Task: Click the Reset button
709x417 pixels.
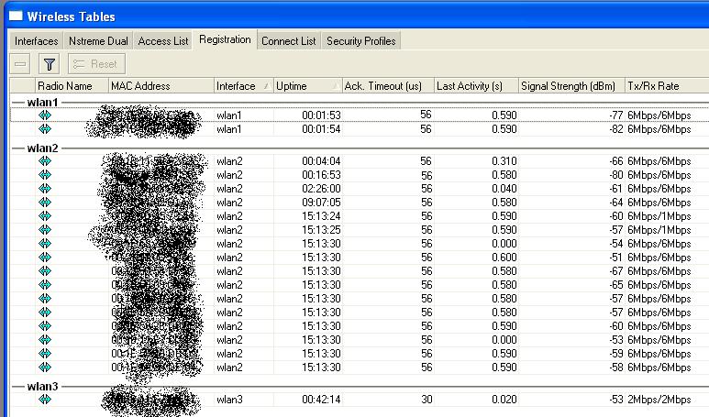Action: pos(96,64)
